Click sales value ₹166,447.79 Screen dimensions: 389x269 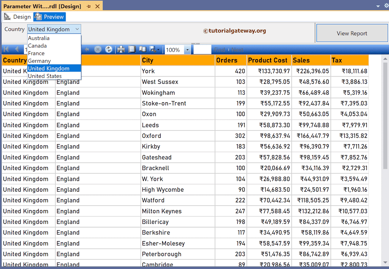[313, 136]
